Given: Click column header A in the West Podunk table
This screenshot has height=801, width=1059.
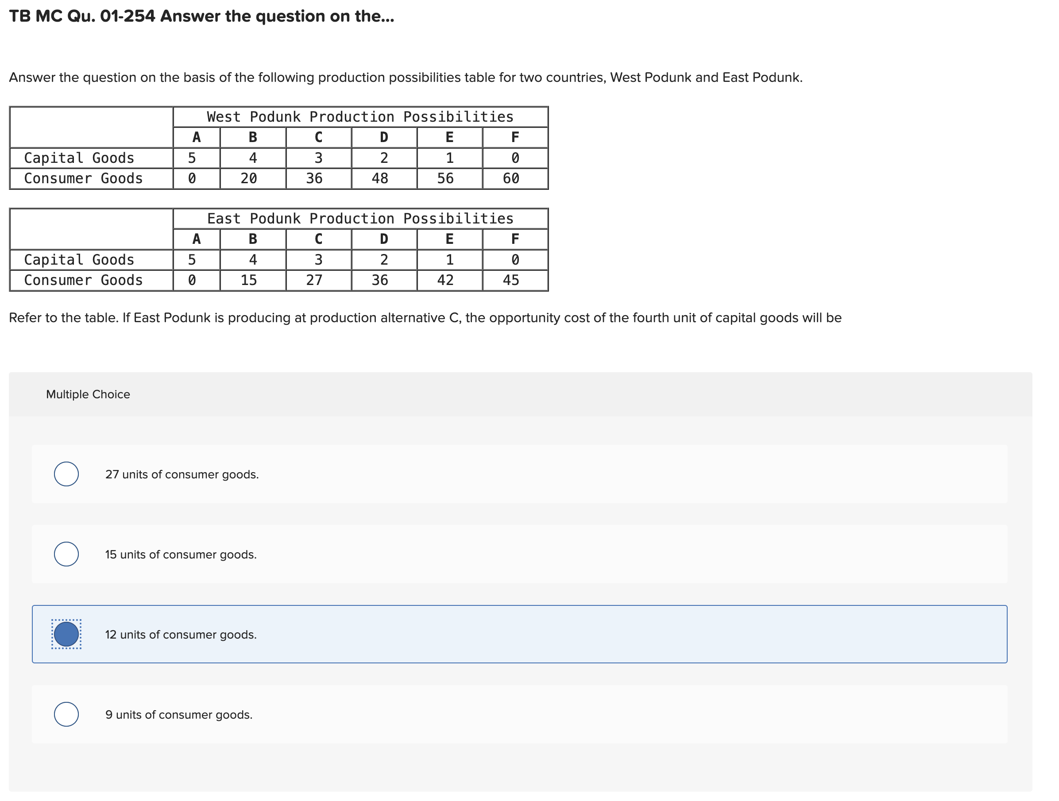Looking at the screenshot, I should point(196,137).
